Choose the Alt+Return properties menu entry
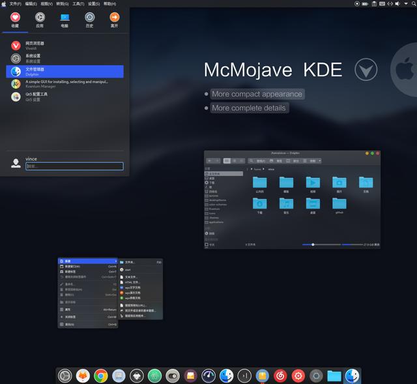The width and height of the screenshot is (417, 384). tap(88, 310)
